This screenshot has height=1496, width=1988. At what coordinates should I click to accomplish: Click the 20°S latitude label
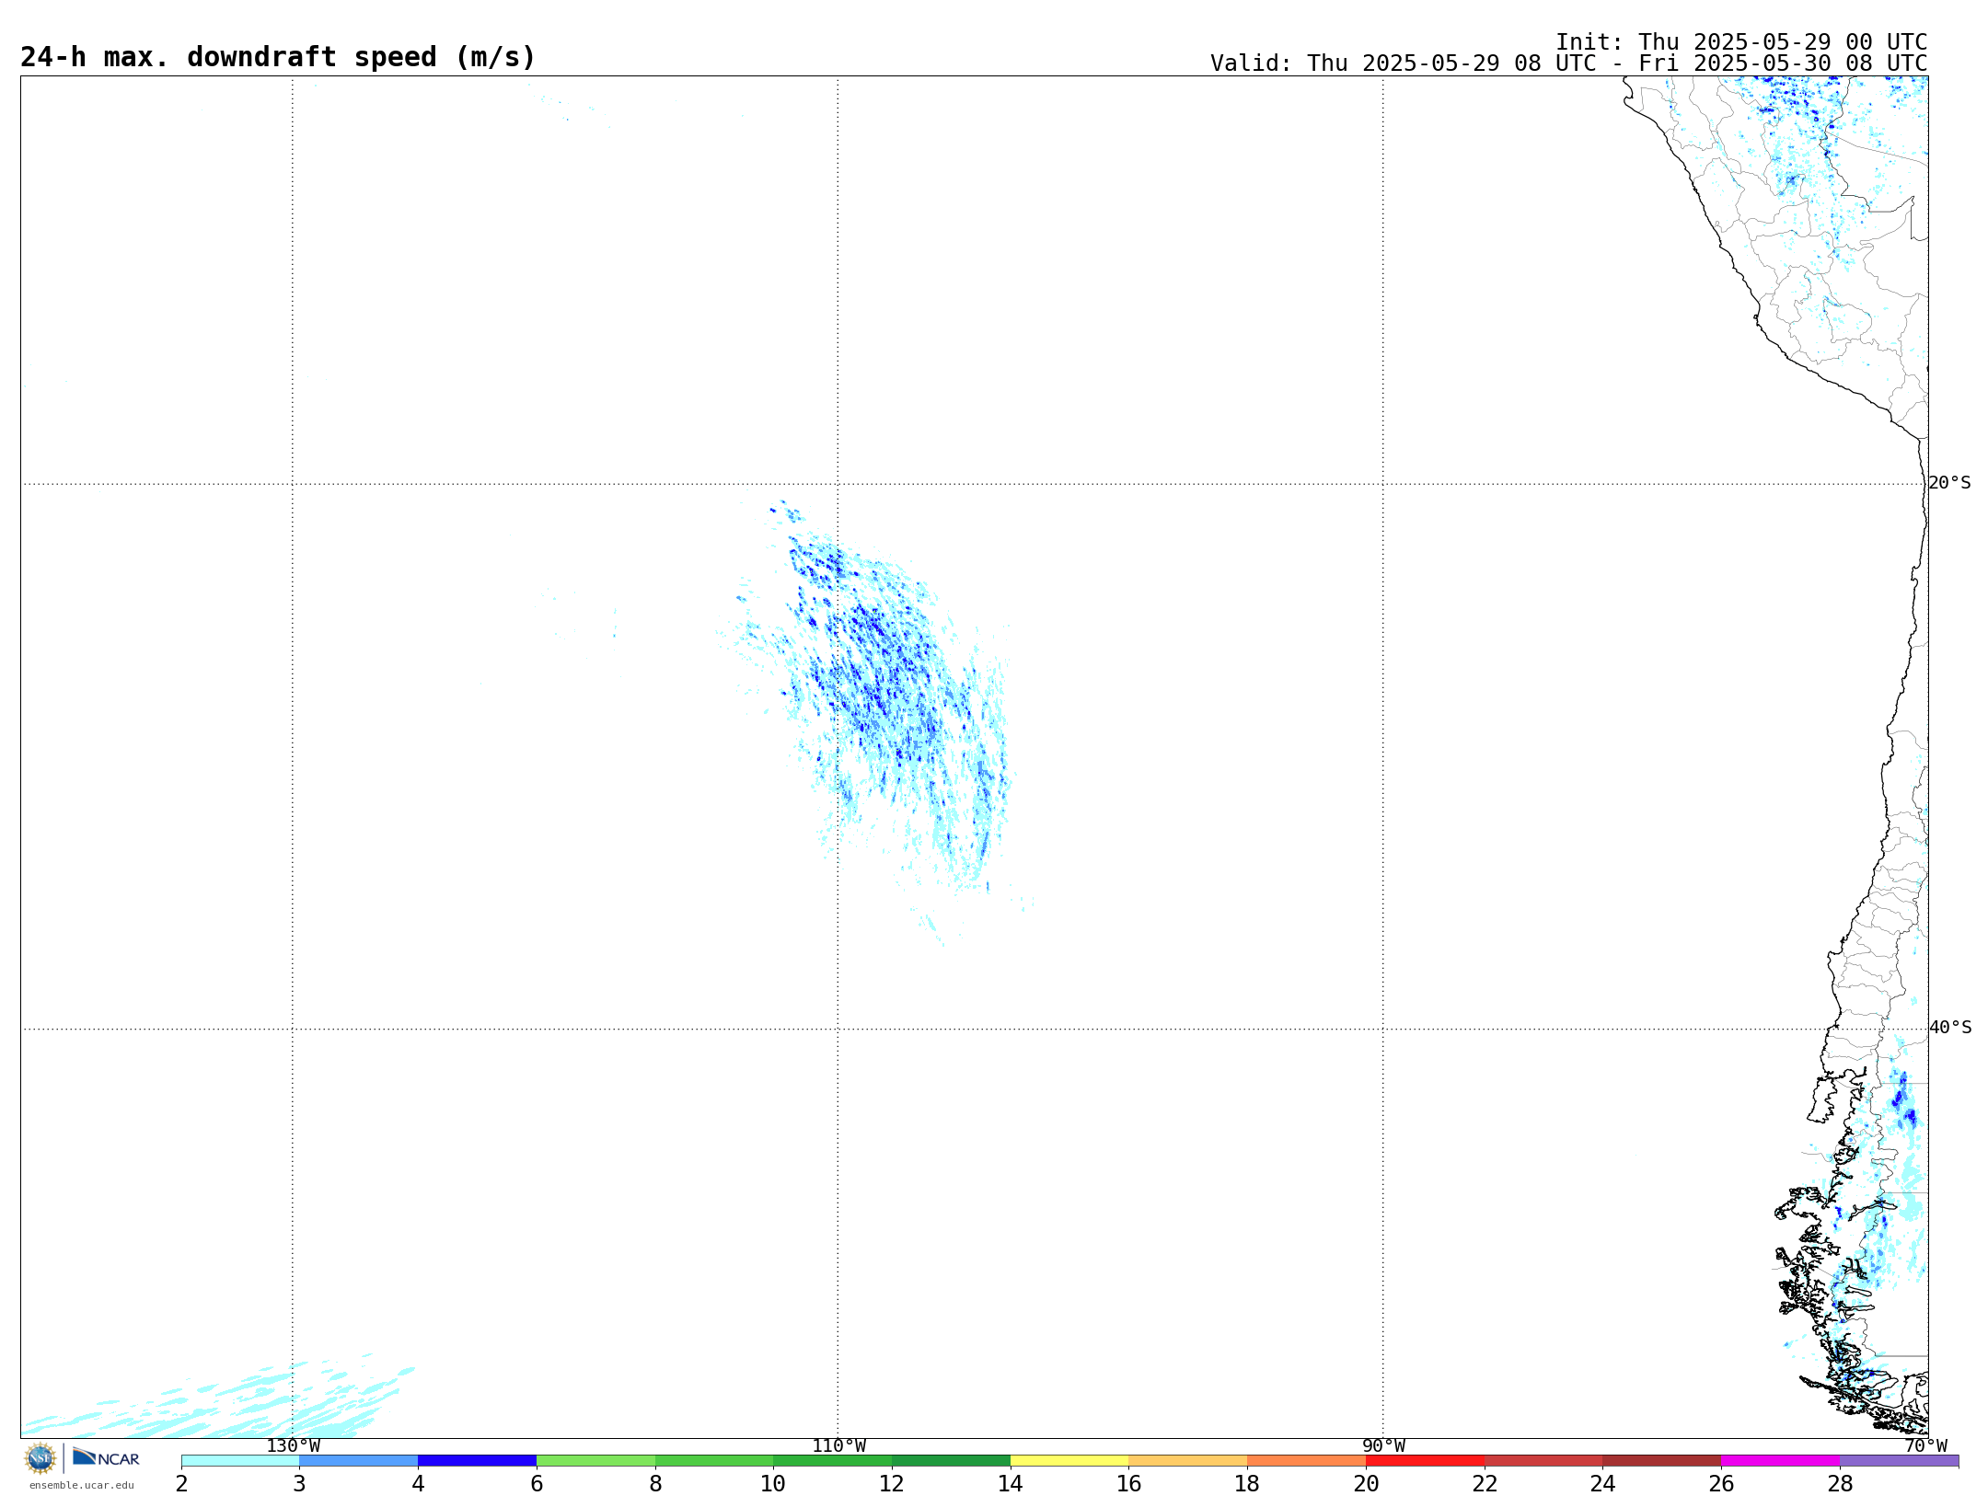click(1950, 483)
